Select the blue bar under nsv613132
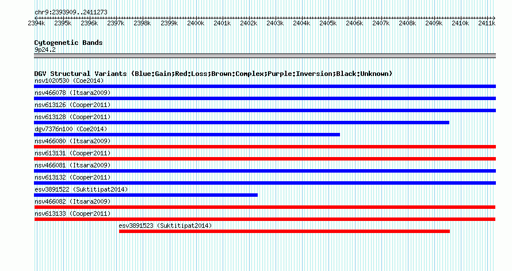Screen dimensions: 512x271 pyautogui.click(x=265, y=183)
